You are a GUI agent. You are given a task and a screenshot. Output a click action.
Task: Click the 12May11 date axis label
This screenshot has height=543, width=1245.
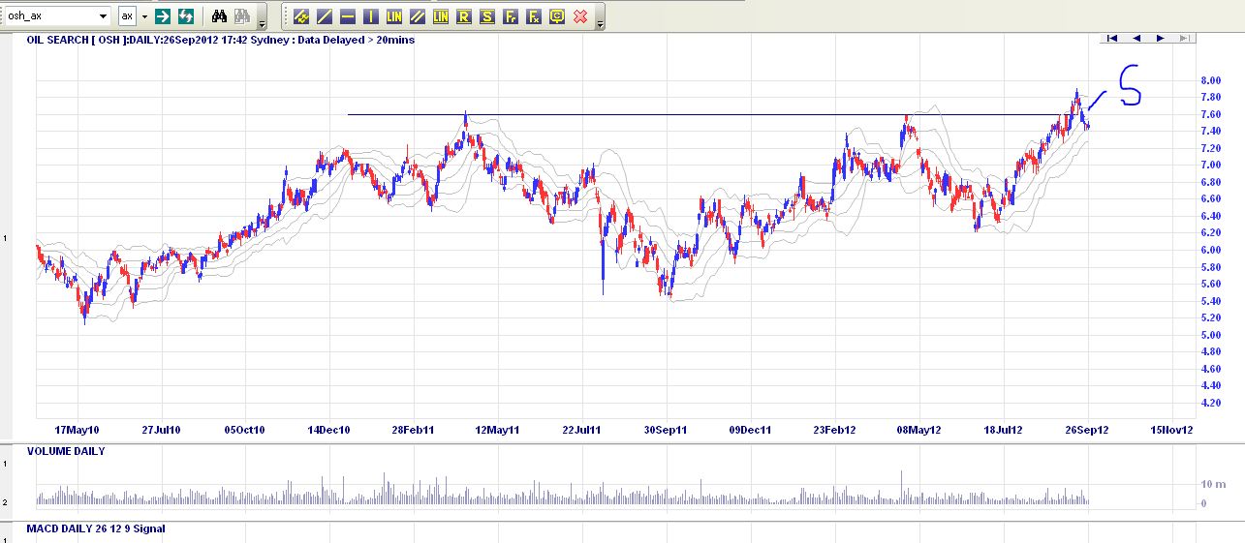click(498, 430)
